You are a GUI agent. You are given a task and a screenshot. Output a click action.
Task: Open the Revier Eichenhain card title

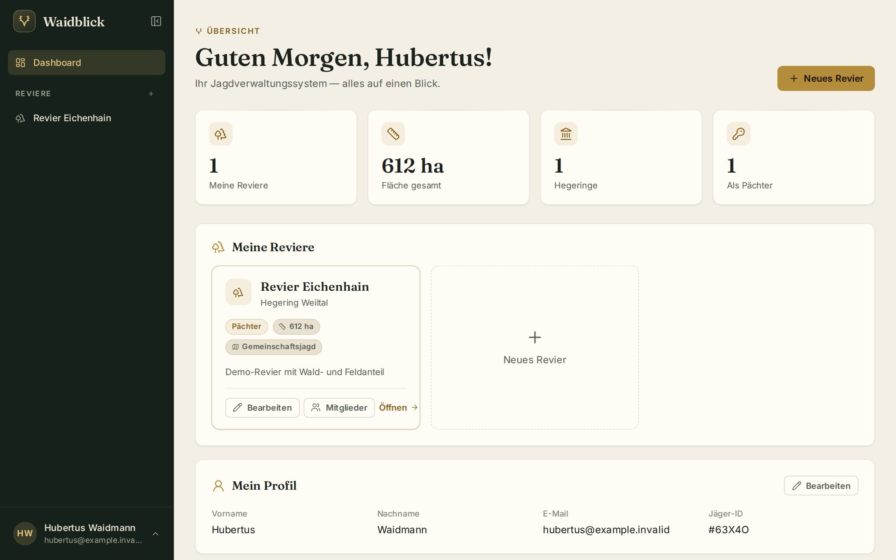[314, 286]
